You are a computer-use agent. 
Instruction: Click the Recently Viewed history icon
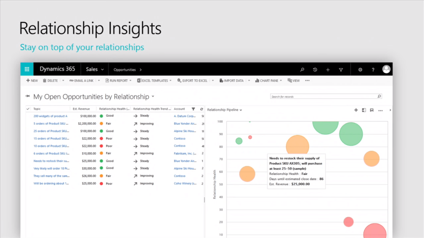coord(315,69)
